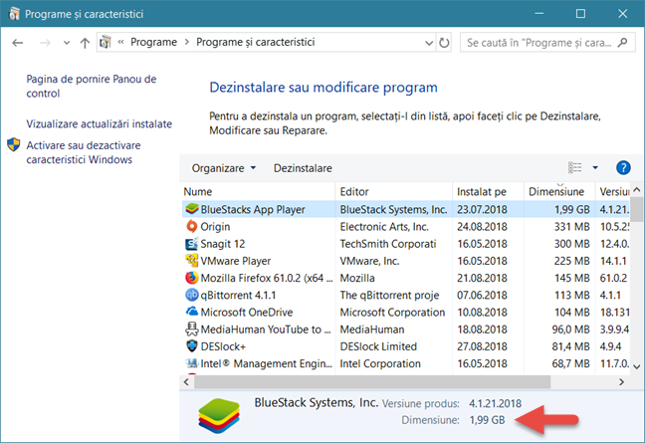Click the title bar Programs window icon
This screenshot has width=645, height=443.
(14, 14)
